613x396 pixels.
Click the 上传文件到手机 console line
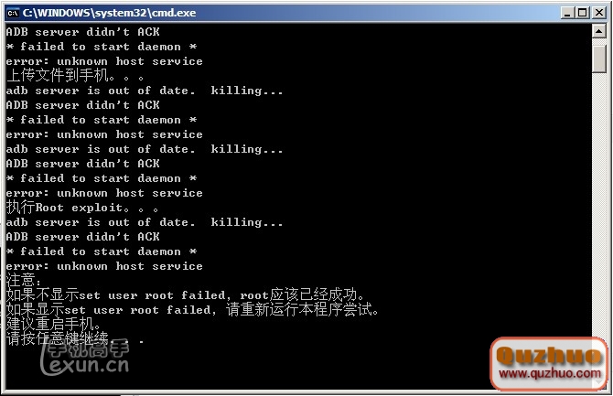tap(75, 75)
